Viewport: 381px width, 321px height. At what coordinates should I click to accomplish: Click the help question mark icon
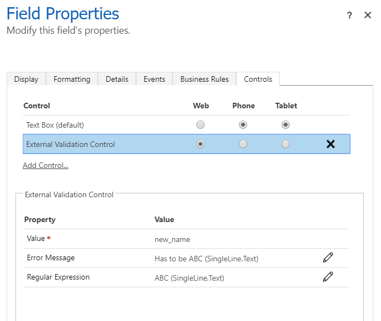349,15
